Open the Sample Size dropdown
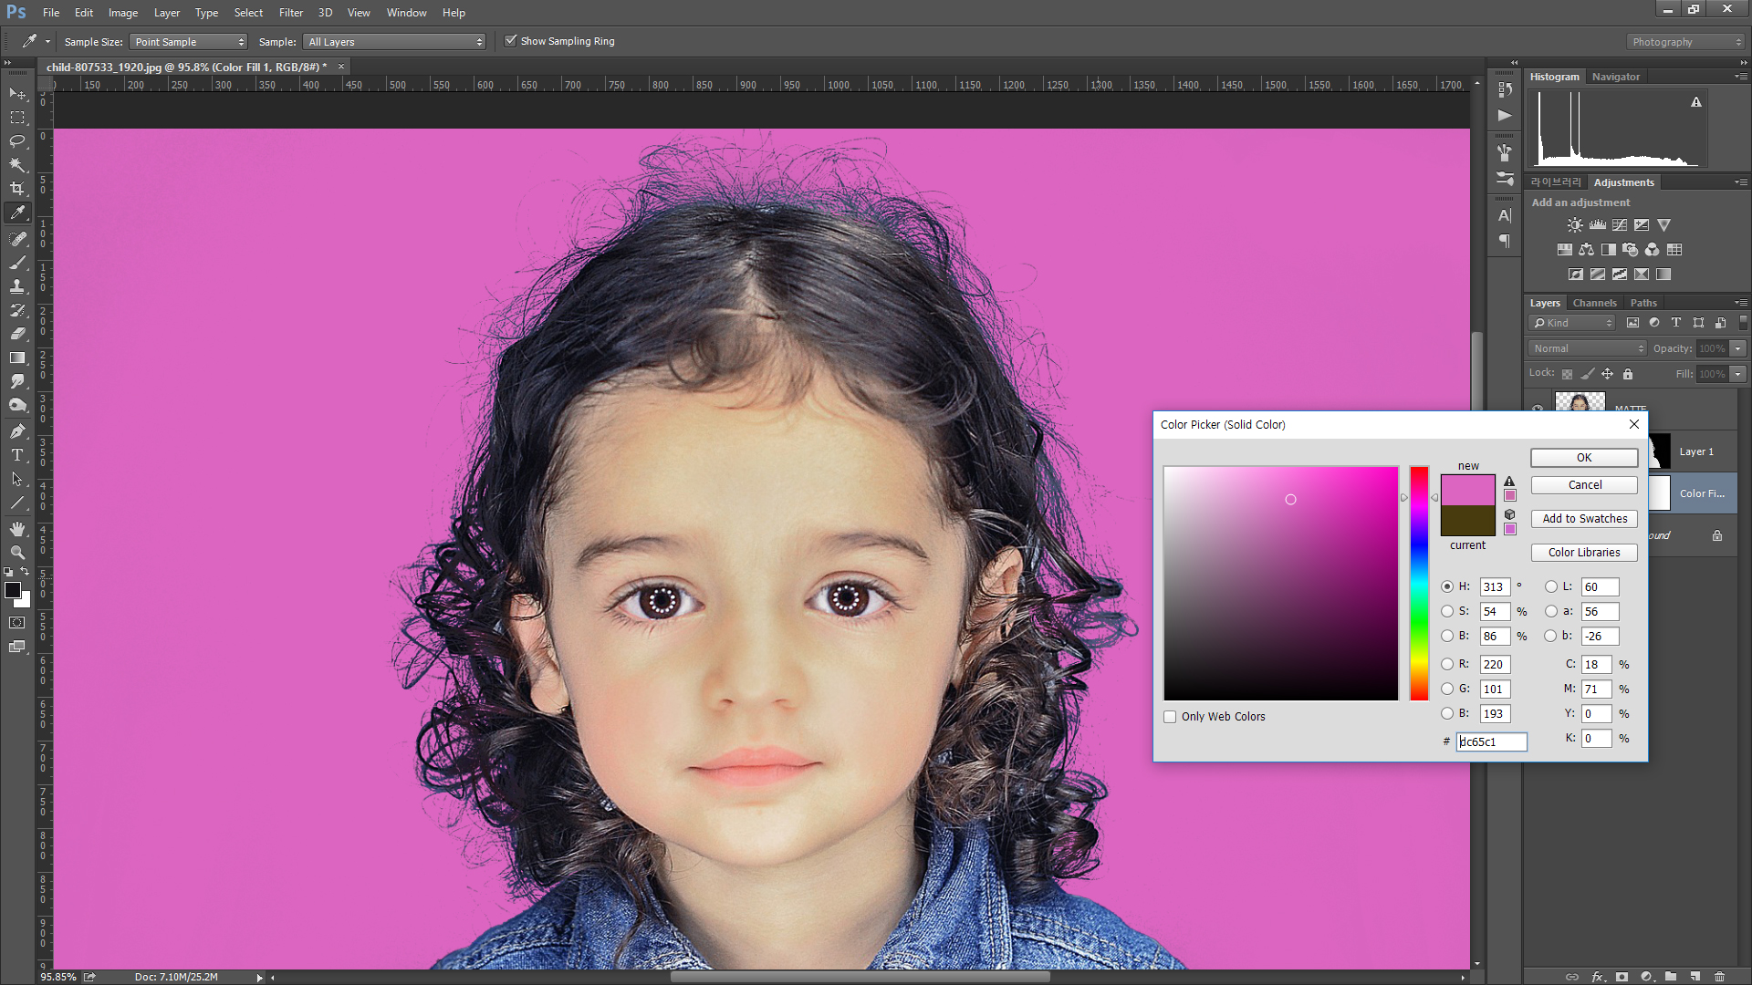 click(189, 42)
